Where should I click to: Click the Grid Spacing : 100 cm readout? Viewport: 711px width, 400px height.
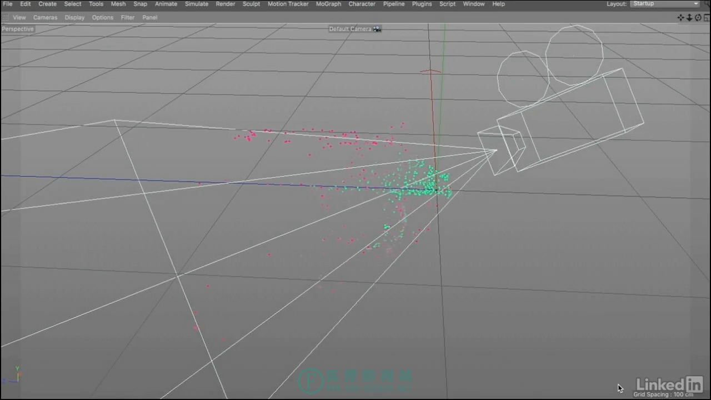click(x=663, y=394)
